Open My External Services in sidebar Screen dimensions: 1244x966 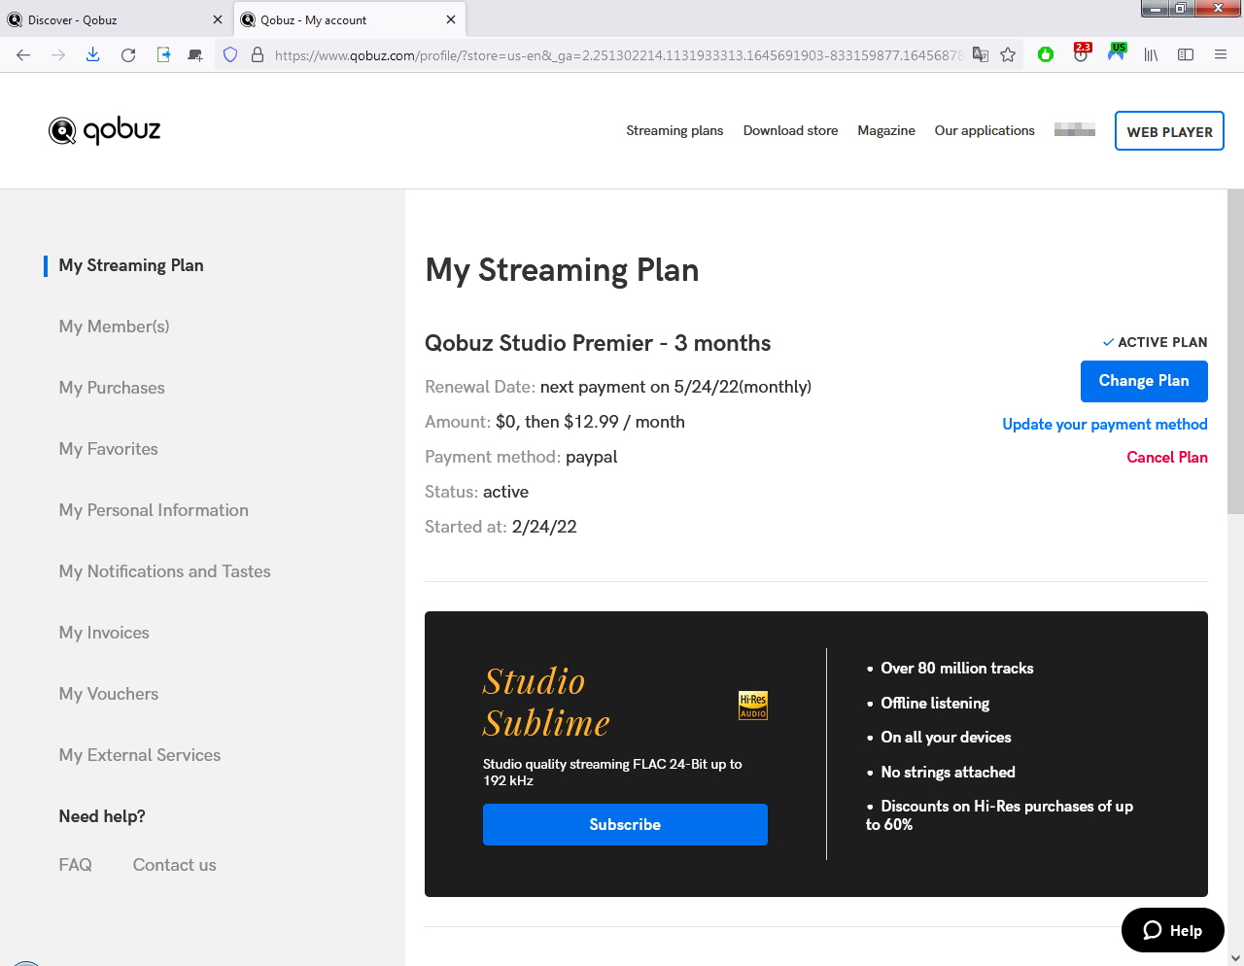(139, 755)
